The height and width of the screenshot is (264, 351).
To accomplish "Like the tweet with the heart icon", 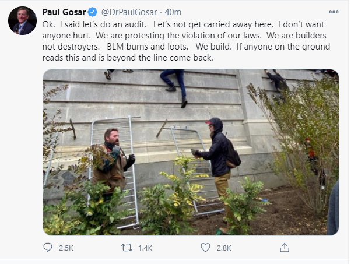I will (x=205, y=248).
